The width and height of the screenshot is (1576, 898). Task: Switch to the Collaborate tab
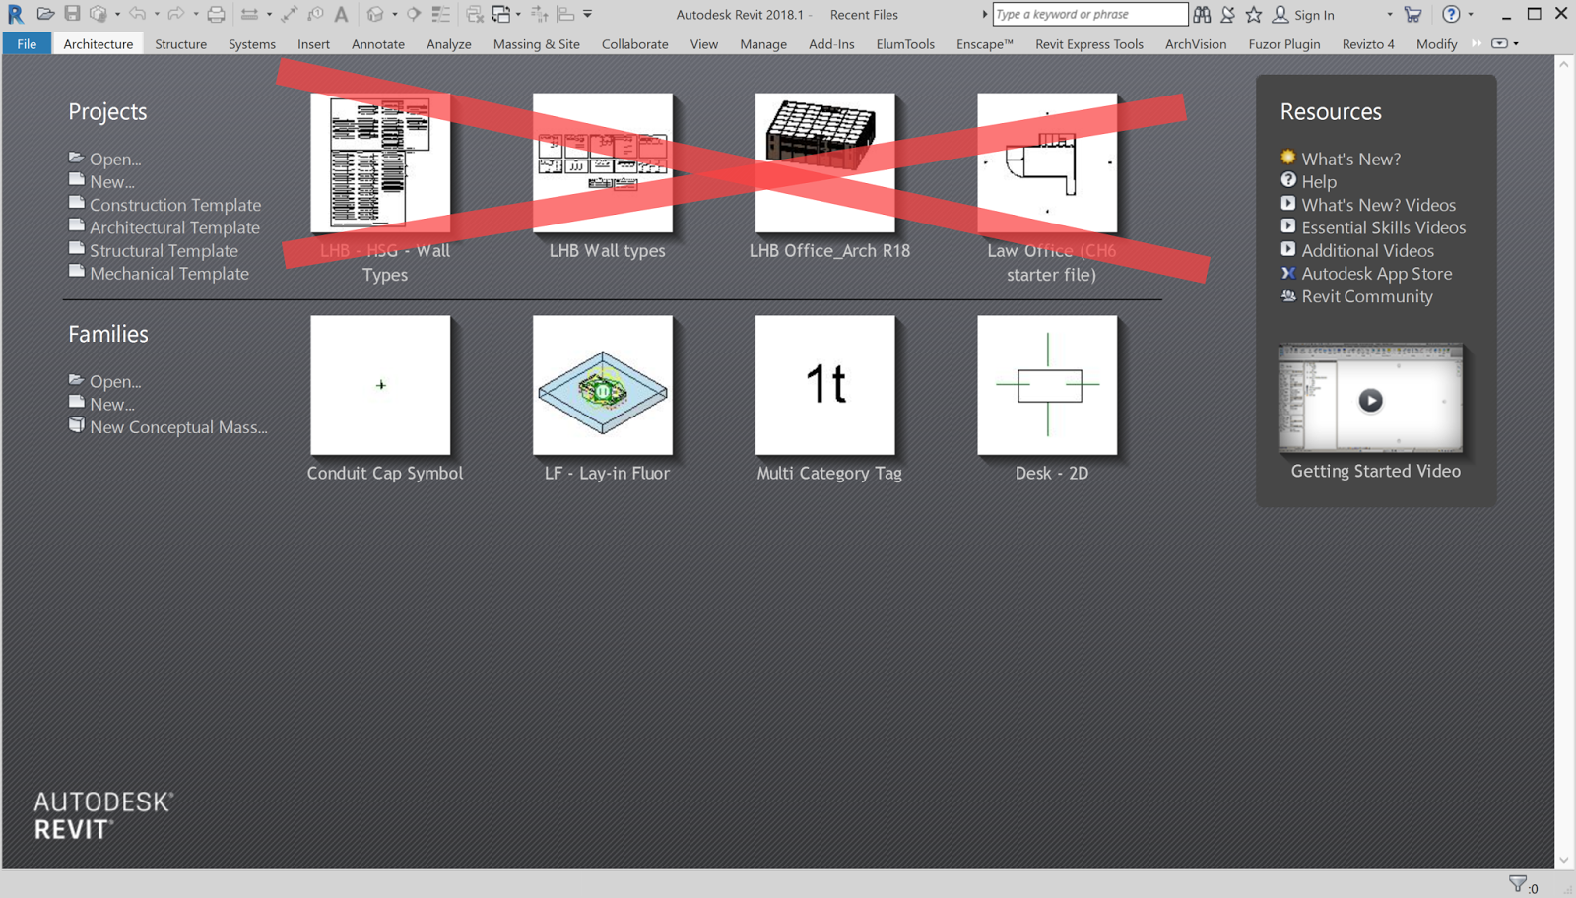tap(635, 43)
